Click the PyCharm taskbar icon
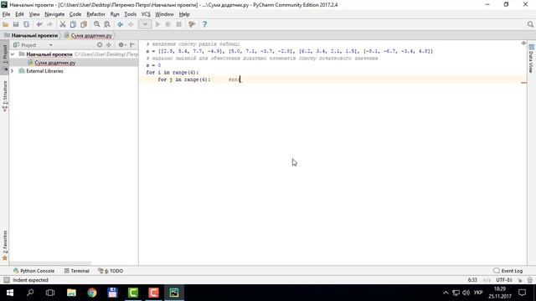The image size is (536, 301). 174,293
